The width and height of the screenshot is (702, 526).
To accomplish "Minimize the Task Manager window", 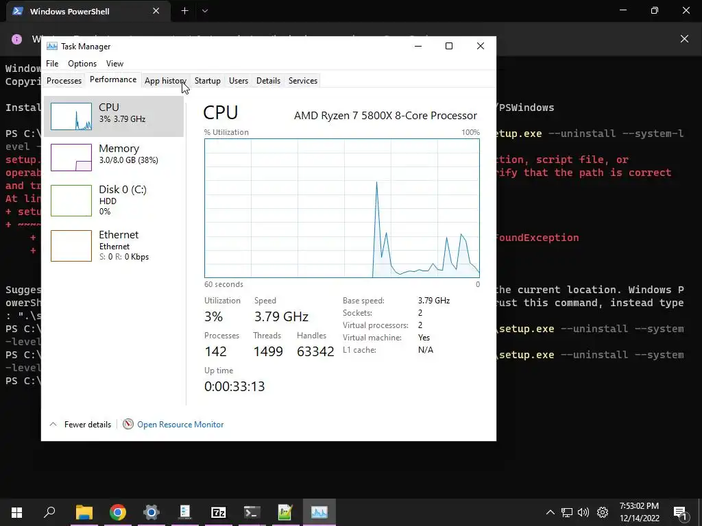I will click(x=418, y=46).
